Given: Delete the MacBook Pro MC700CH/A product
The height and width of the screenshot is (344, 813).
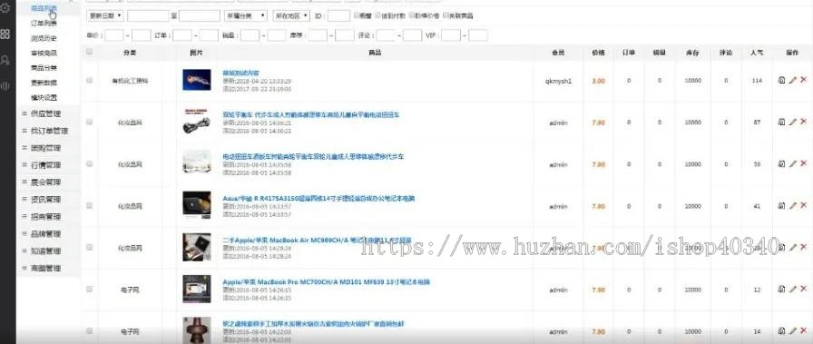Looking at the screenshot, I should (804, 289).
